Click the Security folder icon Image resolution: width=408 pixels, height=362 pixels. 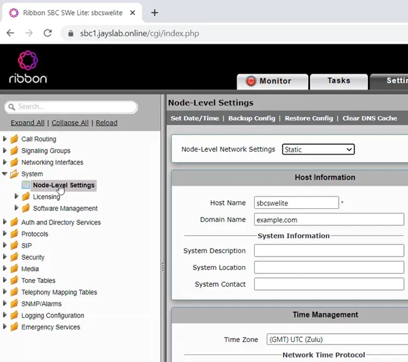pos(14,257)
